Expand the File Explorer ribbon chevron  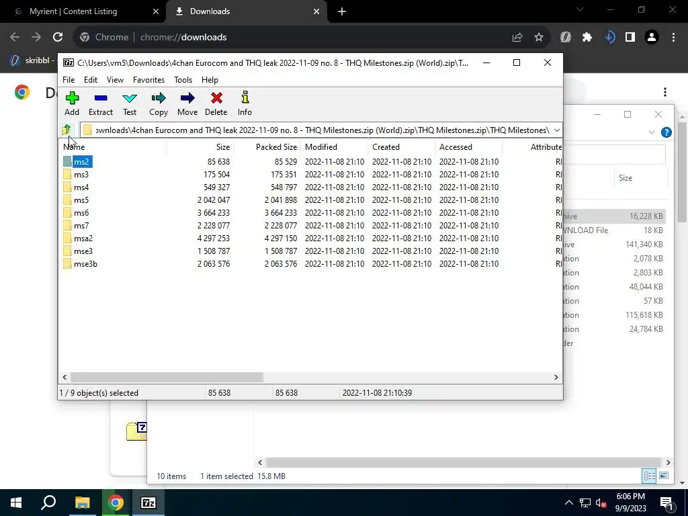click(x=652, y=132)
